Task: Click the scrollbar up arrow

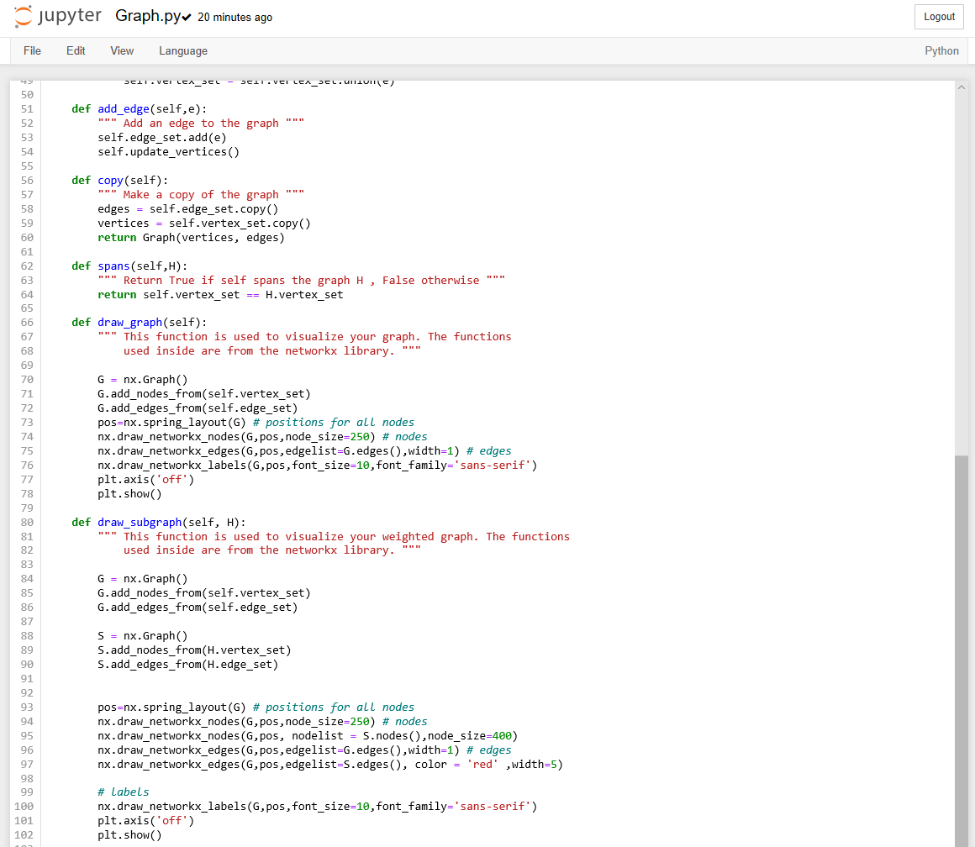Action: (962, 87)
